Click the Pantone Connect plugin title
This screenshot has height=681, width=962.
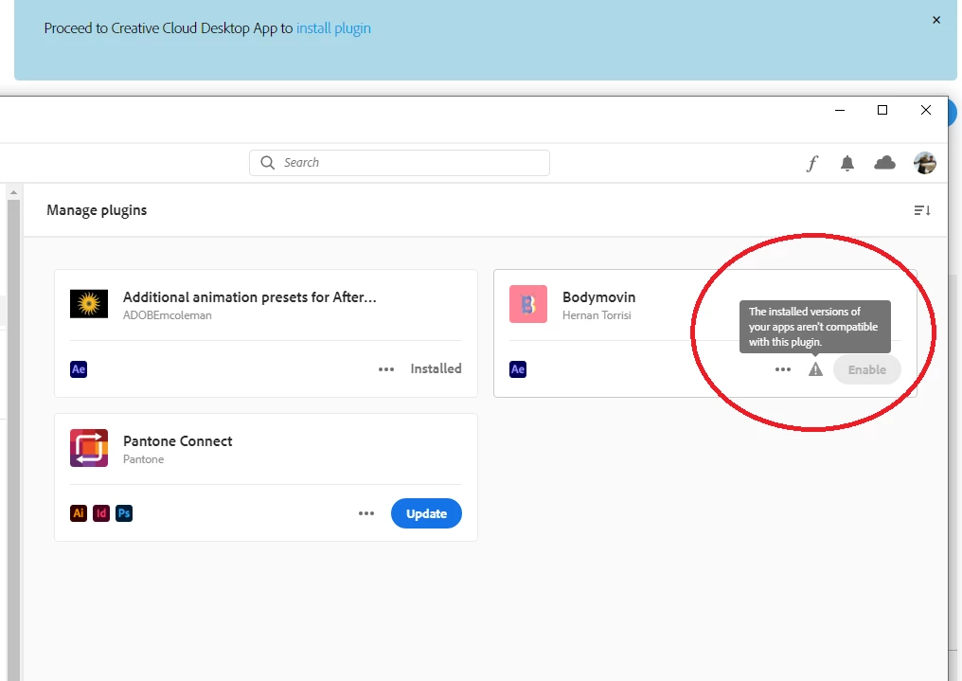coord(178,441)
